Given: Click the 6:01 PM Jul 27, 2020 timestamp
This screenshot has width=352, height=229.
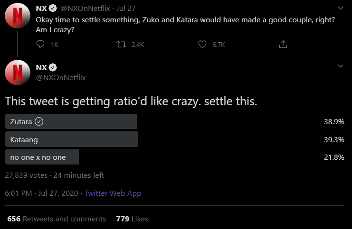Looking at the screenshot, I should click(x=41, y=193).
